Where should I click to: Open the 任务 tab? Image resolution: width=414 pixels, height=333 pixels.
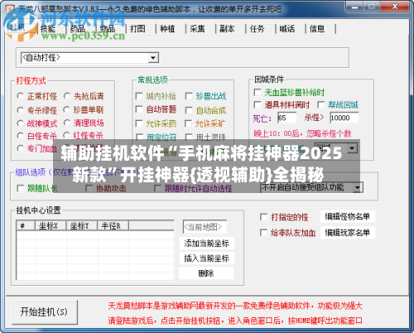coord(258,28)
